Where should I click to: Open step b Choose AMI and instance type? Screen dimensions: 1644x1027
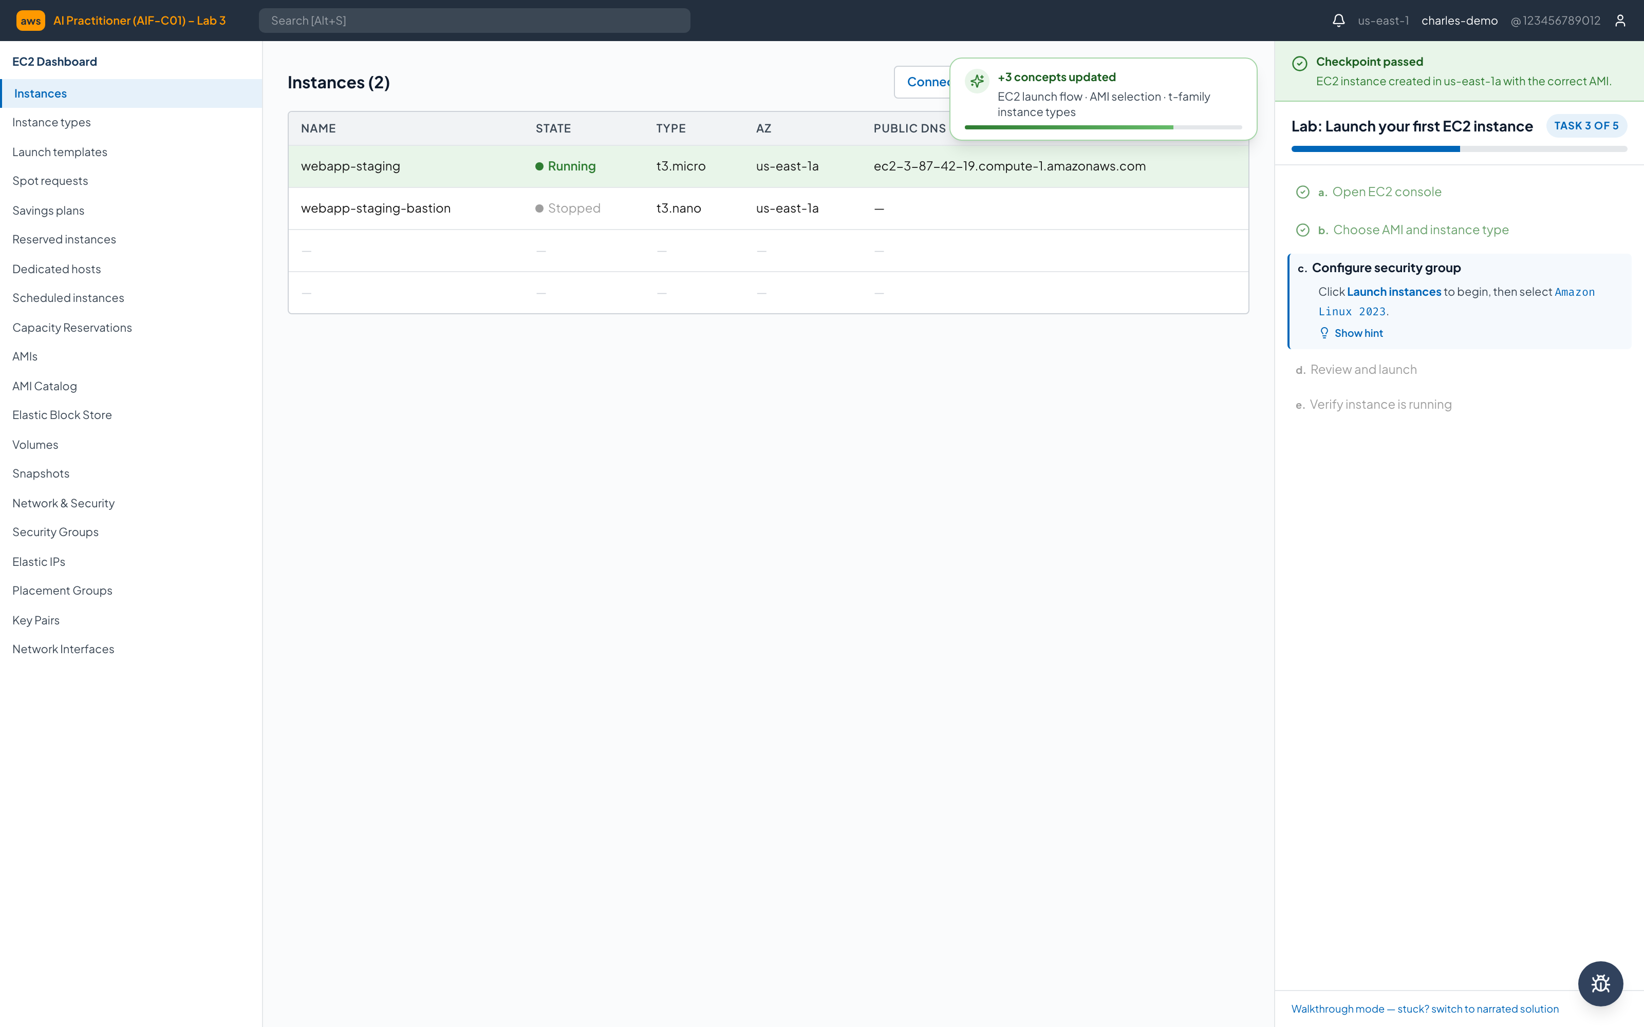1421,230
